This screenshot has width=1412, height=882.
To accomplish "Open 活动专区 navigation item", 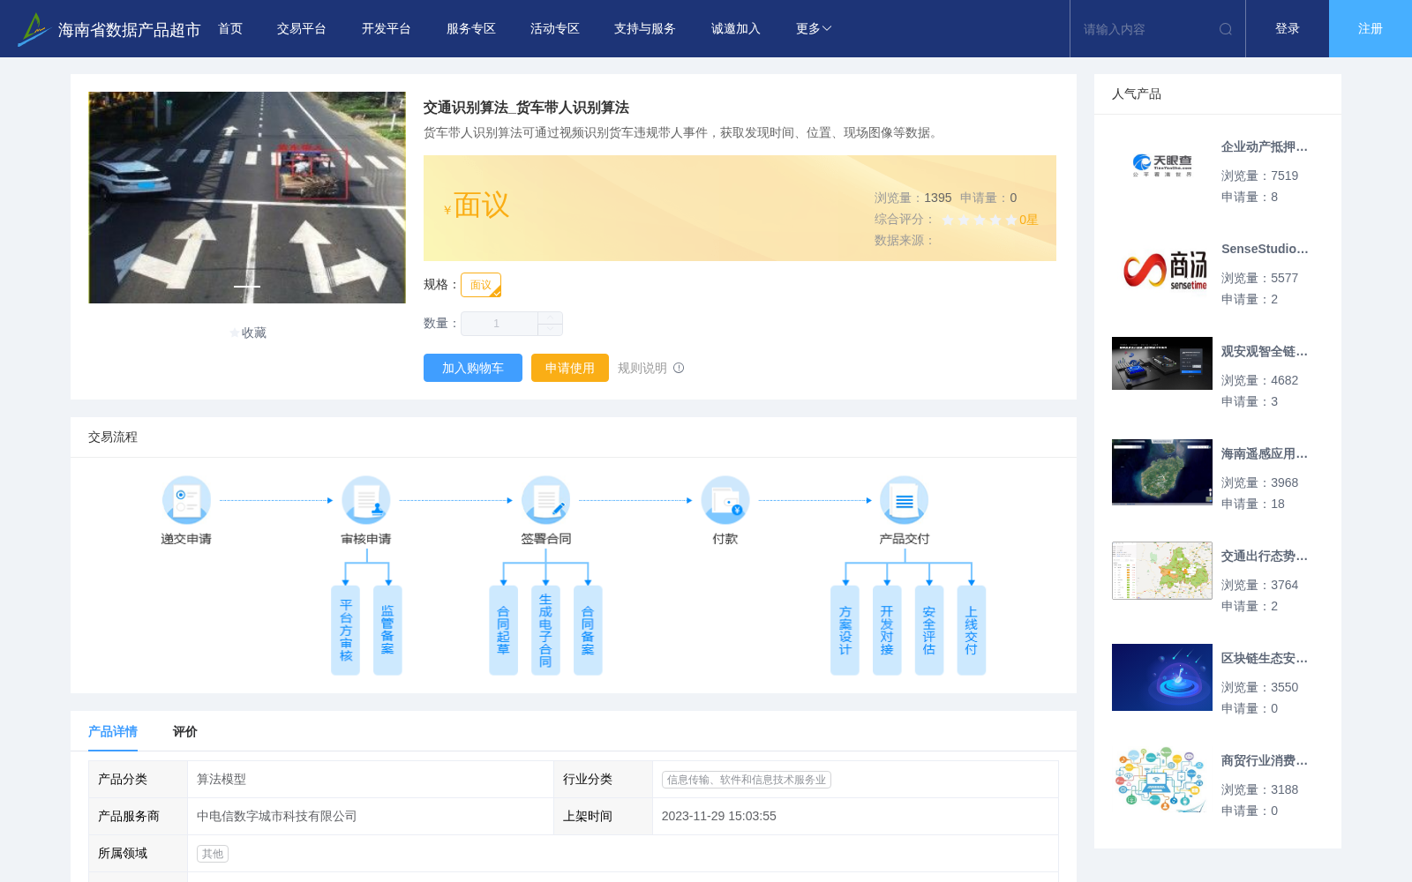I will (x=555, y=29).
